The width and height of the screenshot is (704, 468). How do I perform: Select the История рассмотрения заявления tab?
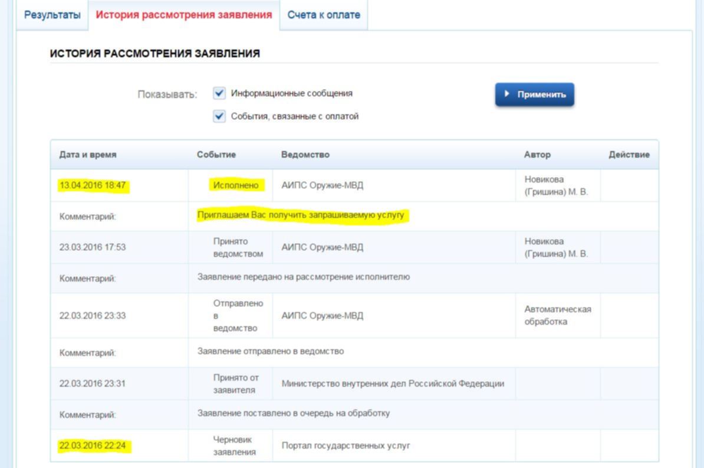(183, 15)
